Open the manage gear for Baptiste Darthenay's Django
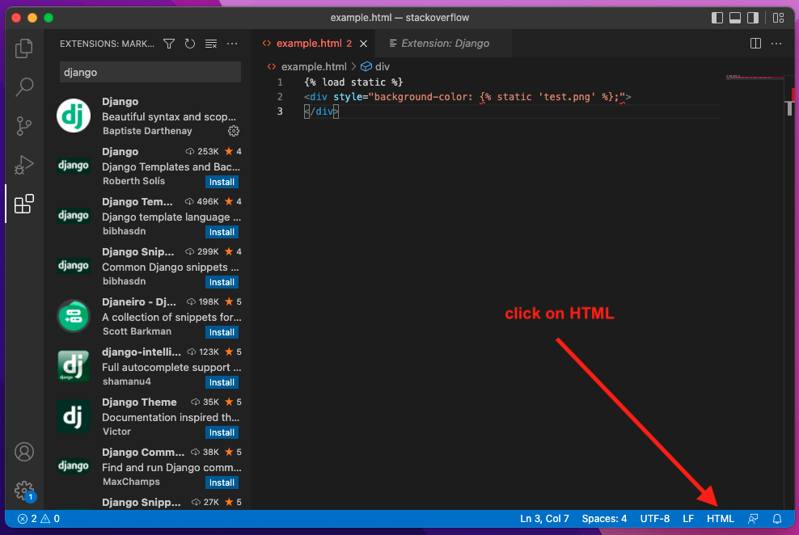The image size is (799, 535). [234, 131]
